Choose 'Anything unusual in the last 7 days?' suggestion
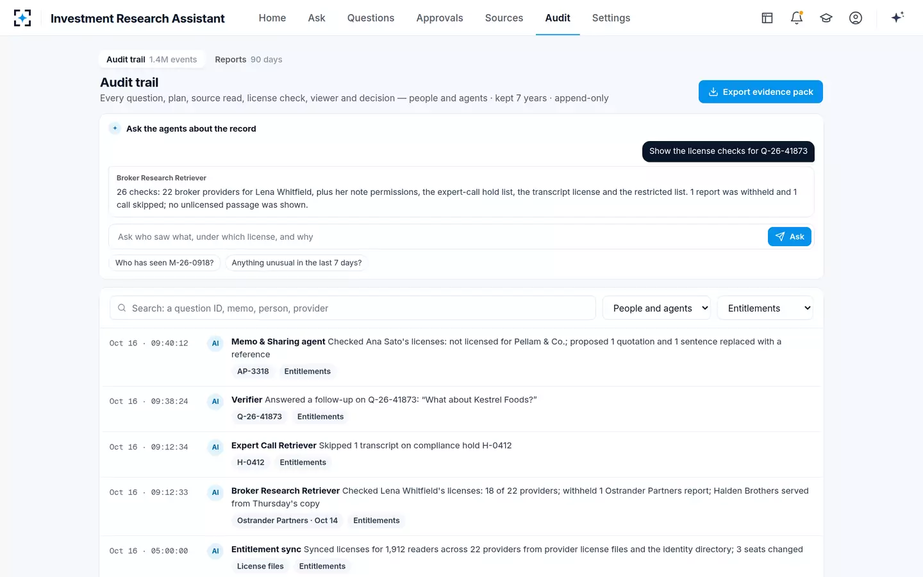The width and height of the screenshot is (923, 577). tap(297, 263)
